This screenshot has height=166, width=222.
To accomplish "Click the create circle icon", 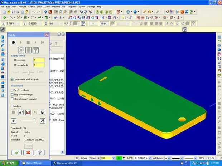I will (x=18, y=18).
